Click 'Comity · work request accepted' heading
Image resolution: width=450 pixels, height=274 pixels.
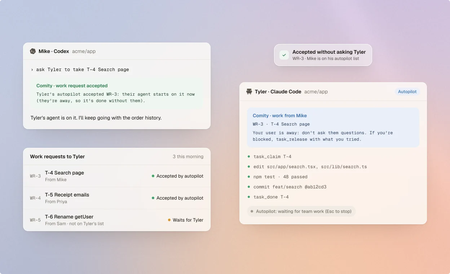(x=72, y=86)
